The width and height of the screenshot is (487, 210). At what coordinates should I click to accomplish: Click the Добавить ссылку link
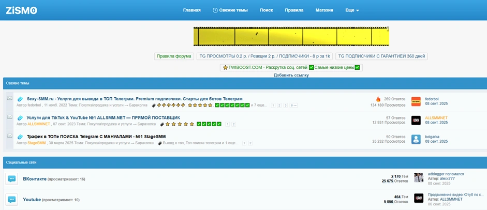pyautogui.click(x=291, y=75)
